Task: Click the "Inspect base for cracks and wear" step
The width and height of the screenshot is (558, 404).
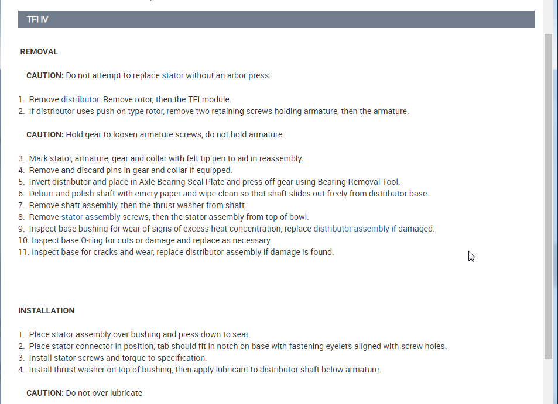Action: click(182, 252)
